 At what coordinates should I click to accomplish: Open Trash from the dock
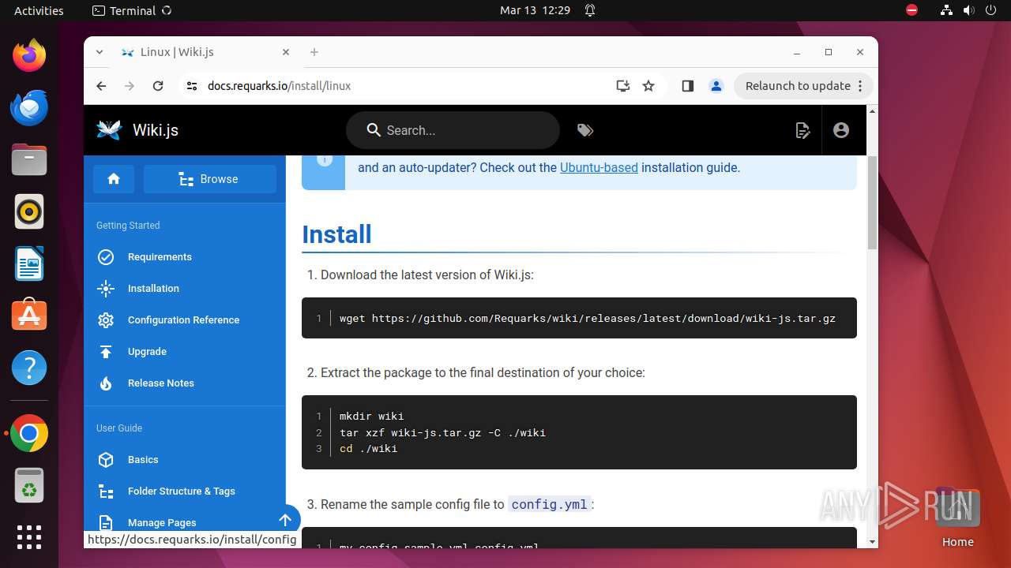[29, 486]
